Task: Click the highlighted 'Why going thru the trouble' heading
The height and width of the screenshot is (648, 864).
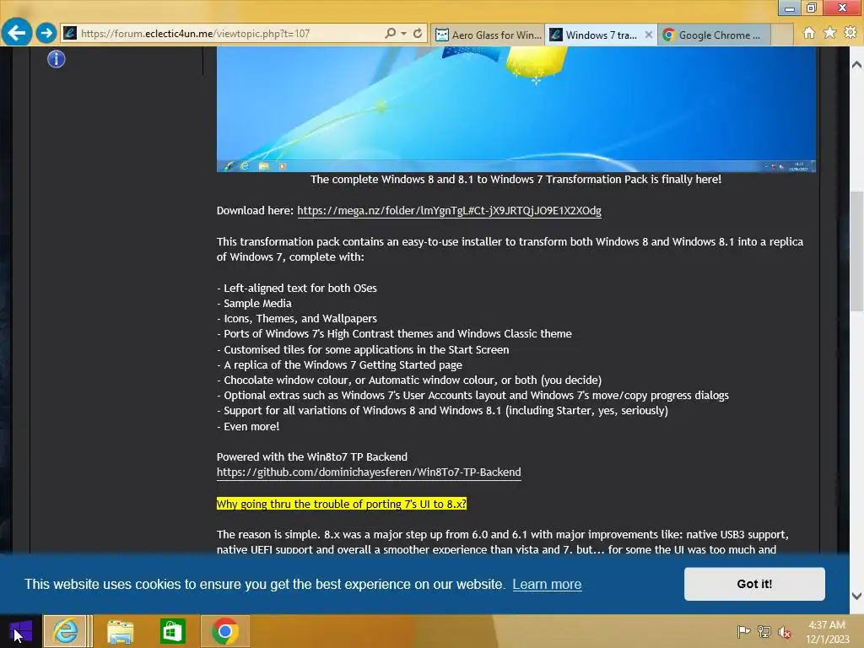Action: click(342, 504)
